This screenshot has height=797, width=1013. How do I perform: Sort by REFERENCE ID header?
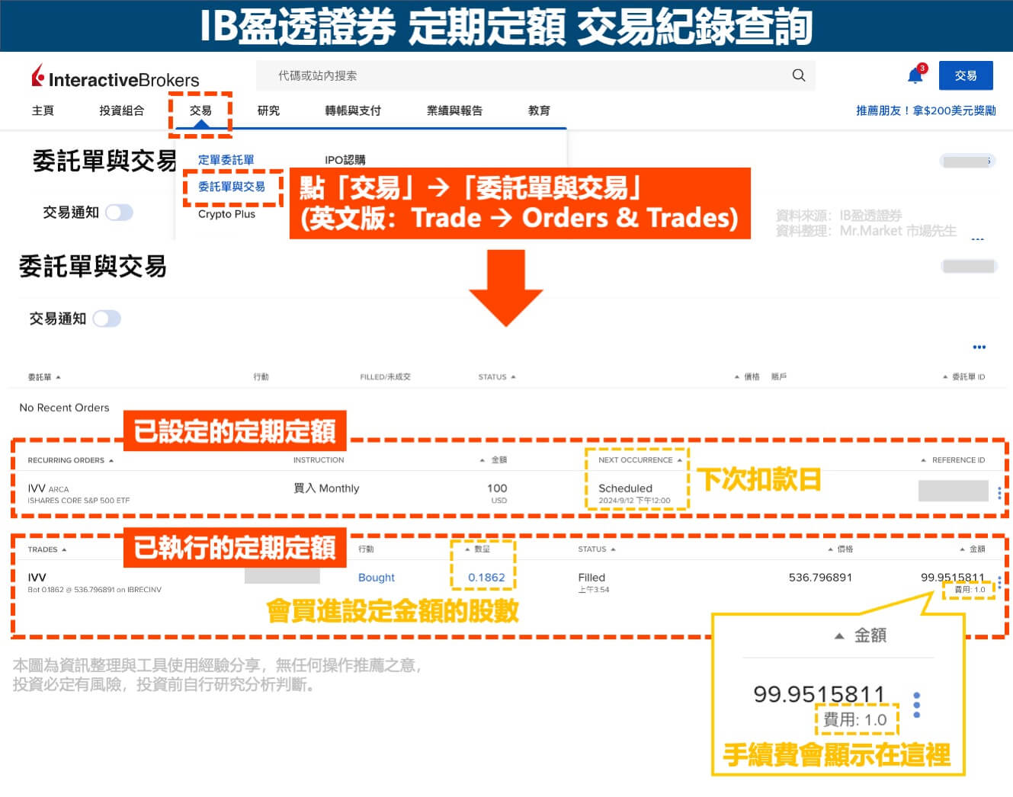pos(953,460)
